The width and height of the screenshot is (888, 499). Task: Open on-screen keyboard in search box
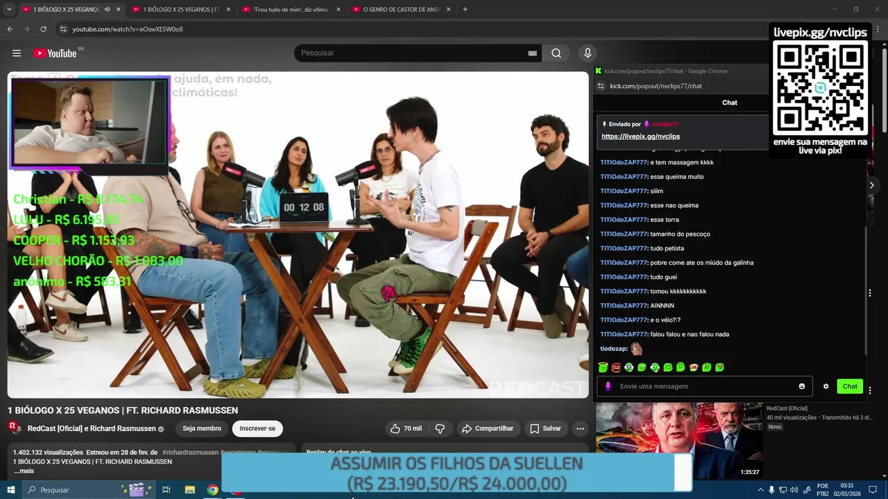[532, 53]
